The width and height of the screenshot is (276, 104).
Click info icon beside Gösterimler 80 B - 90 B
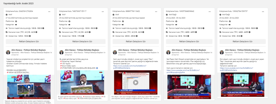point(188,36)
